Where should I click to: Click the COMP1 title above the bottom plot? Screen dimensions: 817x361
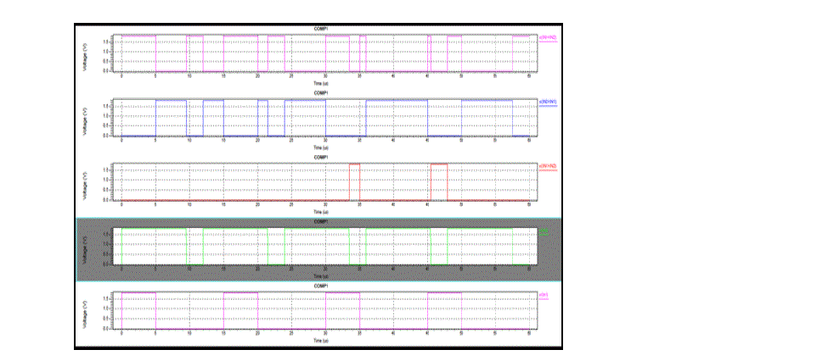(321, 286)
